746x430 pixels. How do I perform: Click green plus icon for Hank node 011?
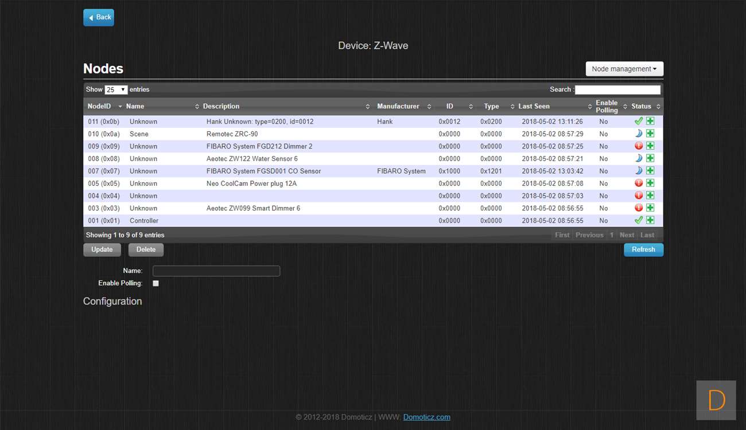[x=650, y=121]
